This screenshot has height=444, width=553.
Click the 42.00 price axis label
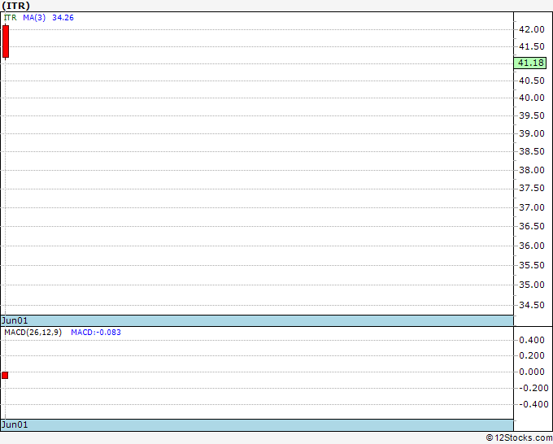[x=532, y=29]
